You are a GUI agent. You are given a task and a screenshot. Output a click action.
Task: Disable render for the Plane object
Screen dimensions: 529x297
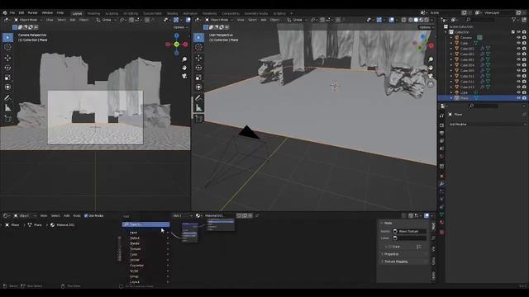524,98
